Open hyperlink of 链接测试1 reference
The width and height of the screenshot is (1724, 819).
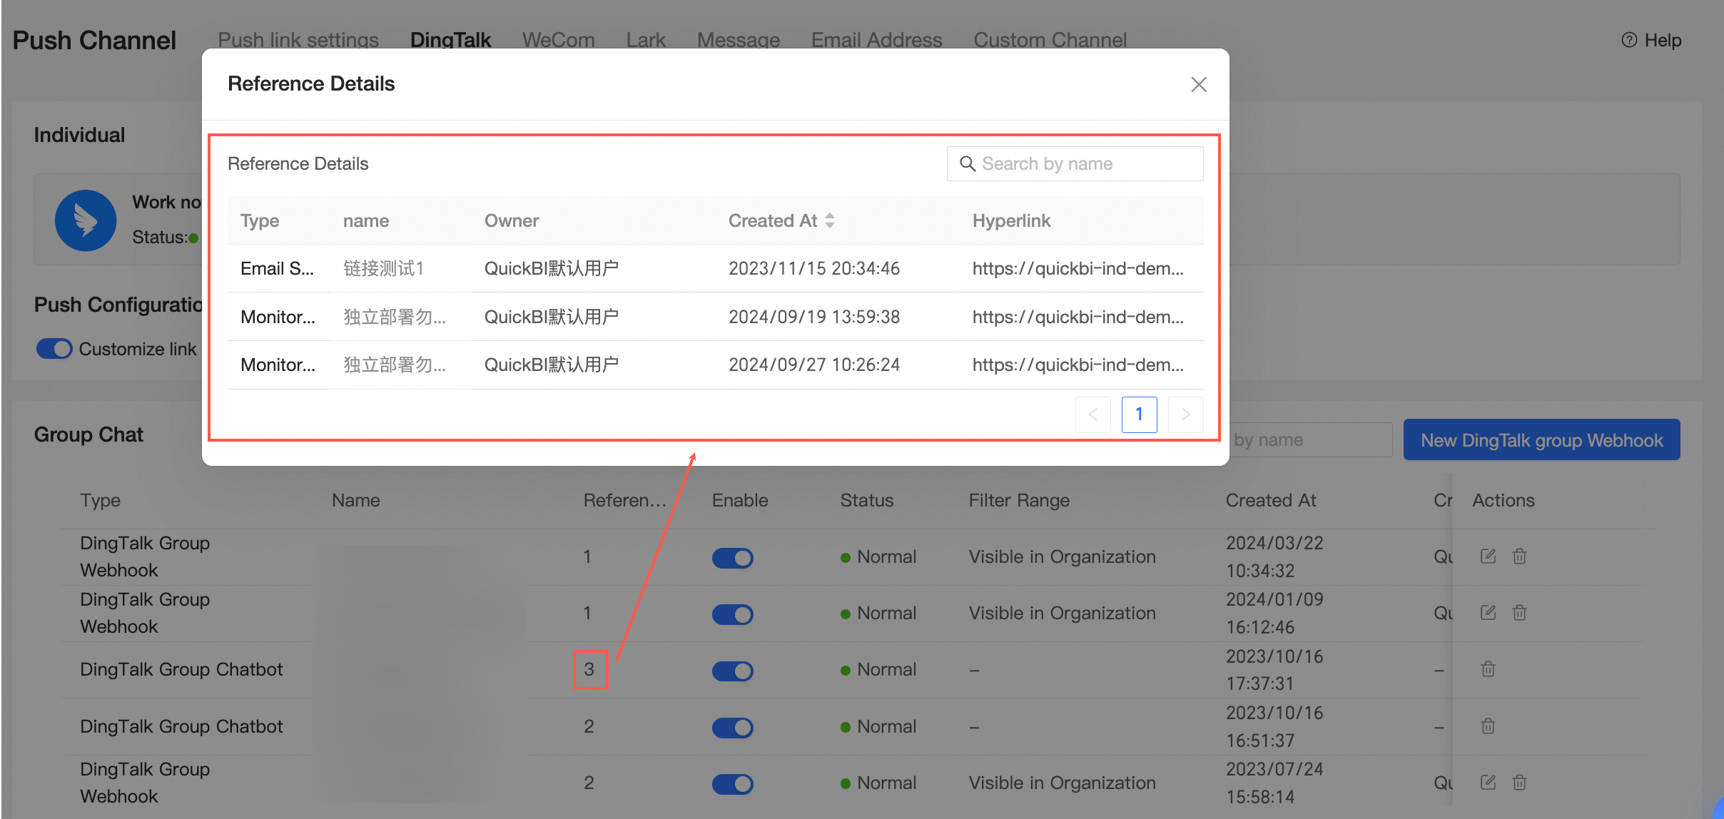1077,268
